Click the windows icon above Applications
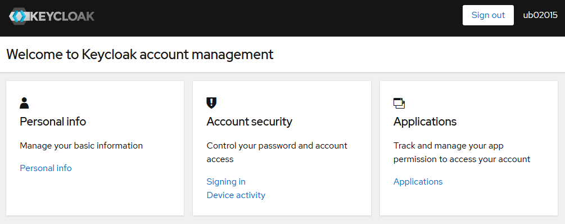The height and width of the screenshot is (224, 565). 399,103
